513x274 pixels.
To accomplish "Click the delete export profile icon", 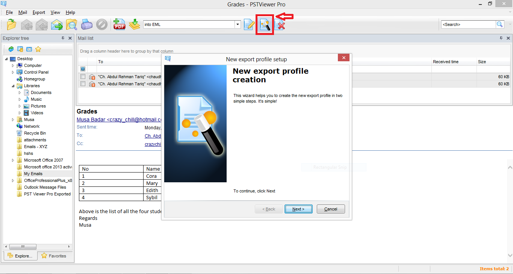I will [280, 25].
